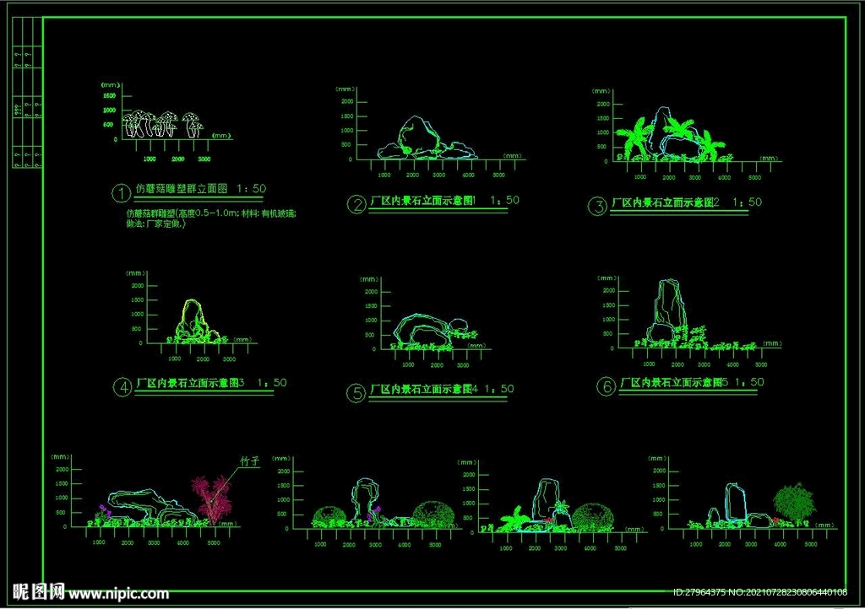This screenshot has height=609, width=865.
Task: Click the scale text 1:50 beside 仿蘑菇雕塑群立面图
Action: [252, 188]
